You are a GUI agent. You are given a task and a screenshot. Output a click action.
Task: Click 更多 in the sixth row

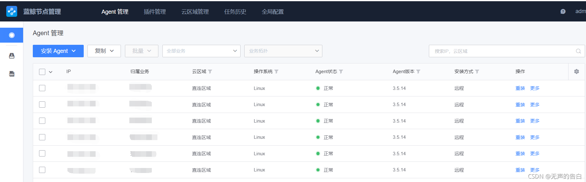click(535, 170)
